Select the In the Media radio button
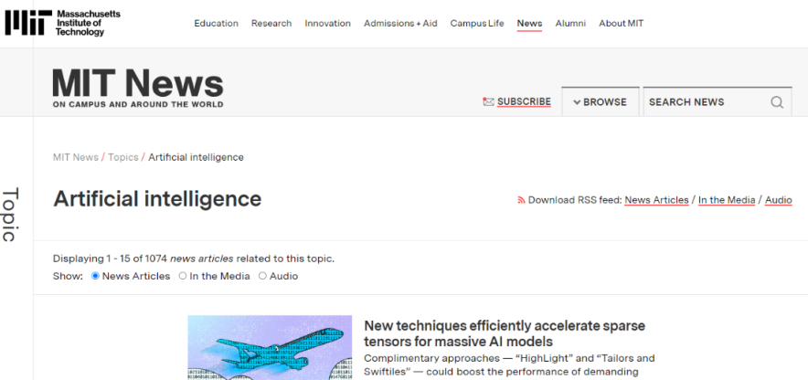 183,276
